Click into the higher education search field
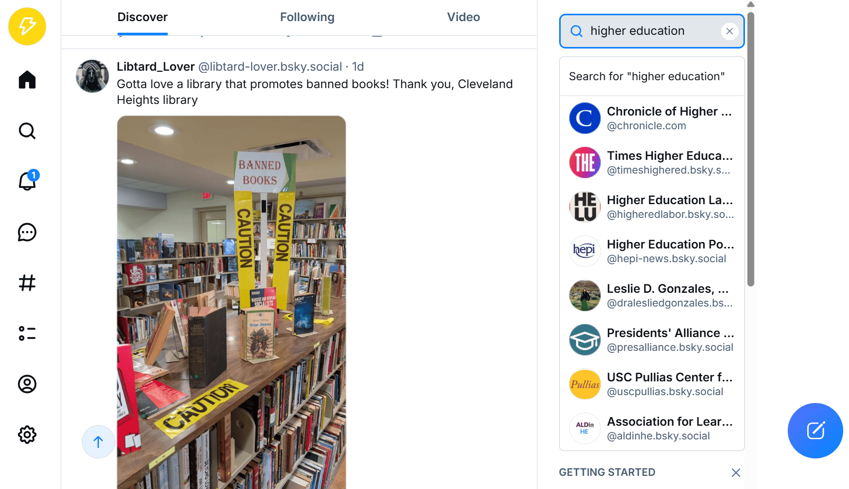The height and width of the screenshot is (489, 849). pyautogui.click(x=652, y=31)
